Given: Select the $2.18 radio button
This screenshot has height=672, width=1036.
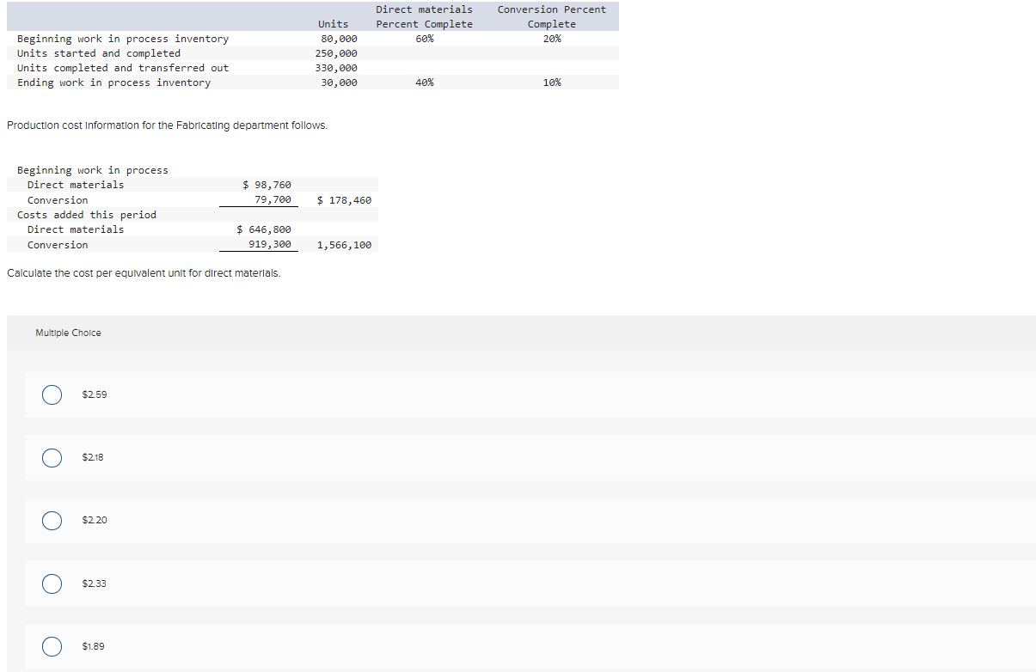Looking at the screenshot, I should pos(52,457).
